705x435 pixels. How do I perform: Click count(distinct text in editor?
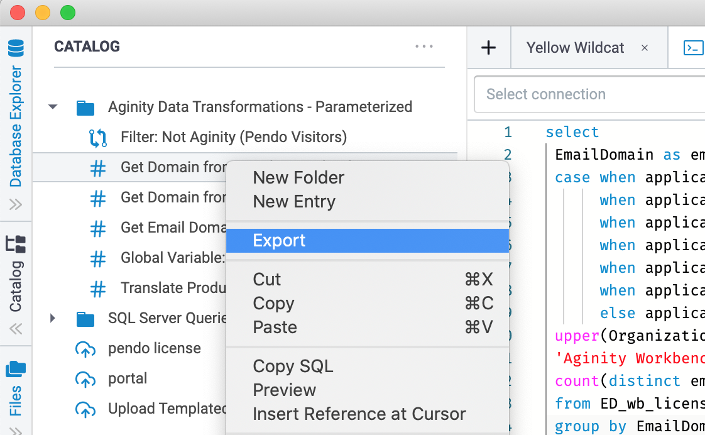tap(617, 381)
